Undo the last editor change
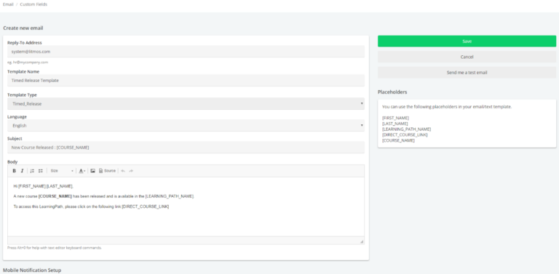Screen dimensions: 559x274 123,171
